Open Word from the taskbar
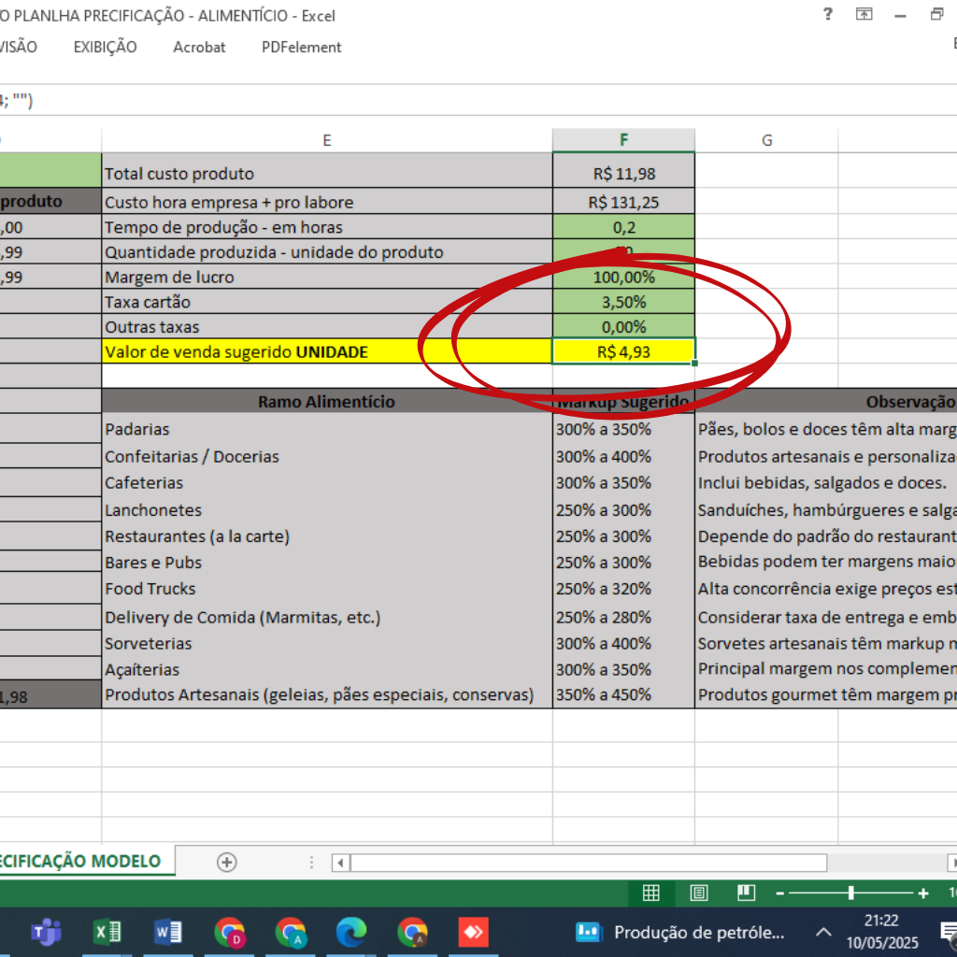This screenshot has width=957, height=957. (168, 932)
